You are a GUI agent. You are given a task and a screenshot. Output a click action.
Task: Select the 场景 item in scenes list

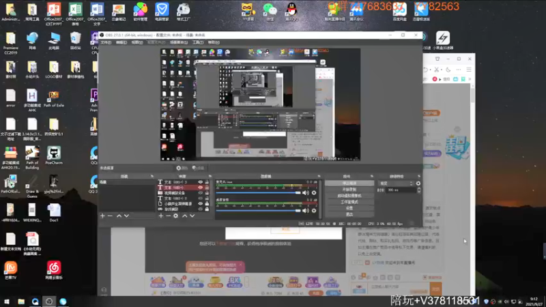click(127, 182)
